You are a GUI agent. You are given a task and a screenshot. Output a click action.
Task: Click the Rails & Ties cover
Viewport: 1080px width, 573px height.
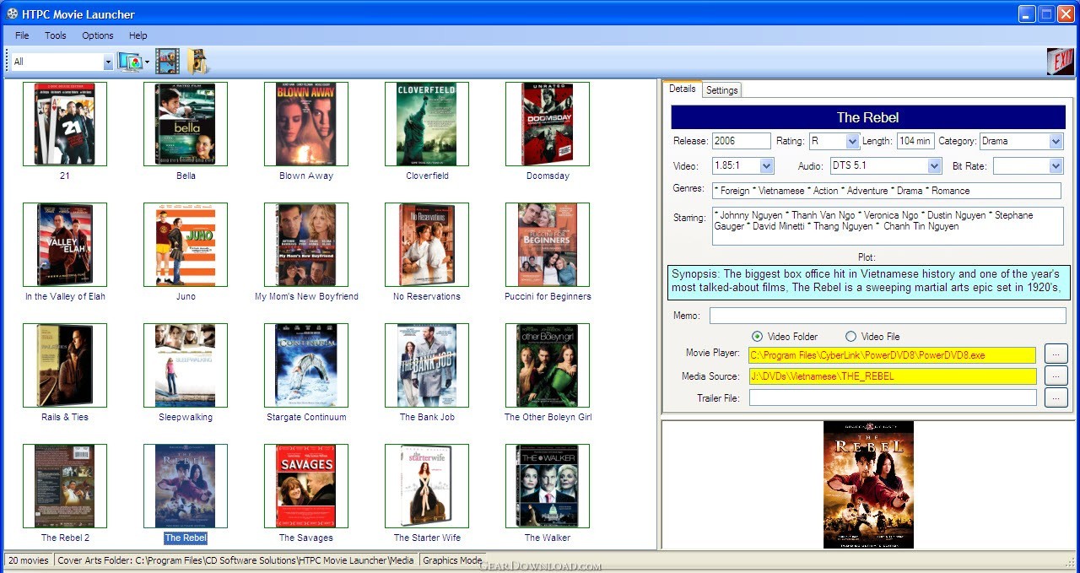65,365
